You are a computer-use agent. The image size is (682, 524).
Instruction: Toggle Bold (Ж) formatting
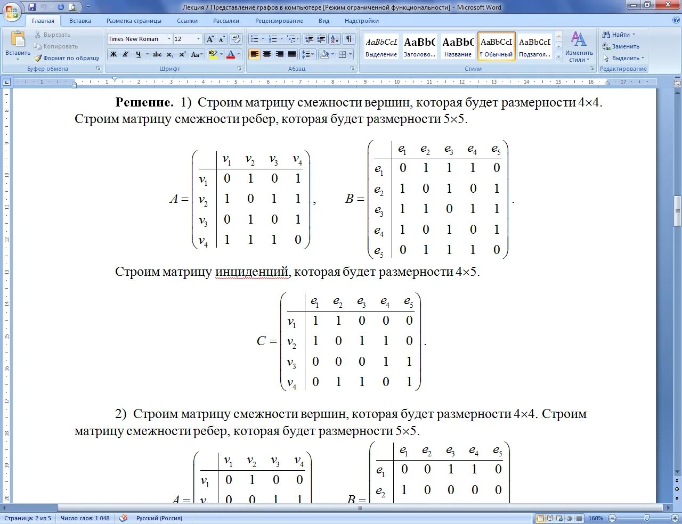coord(113,54)
